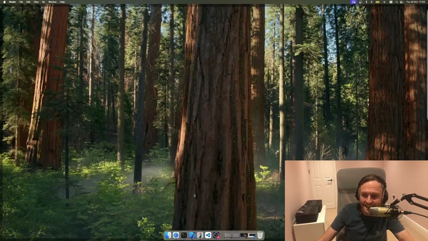Screen dimensions: 428x241
Task: Open Visual Studio Code from the Dock
Action: click(208, 235)
